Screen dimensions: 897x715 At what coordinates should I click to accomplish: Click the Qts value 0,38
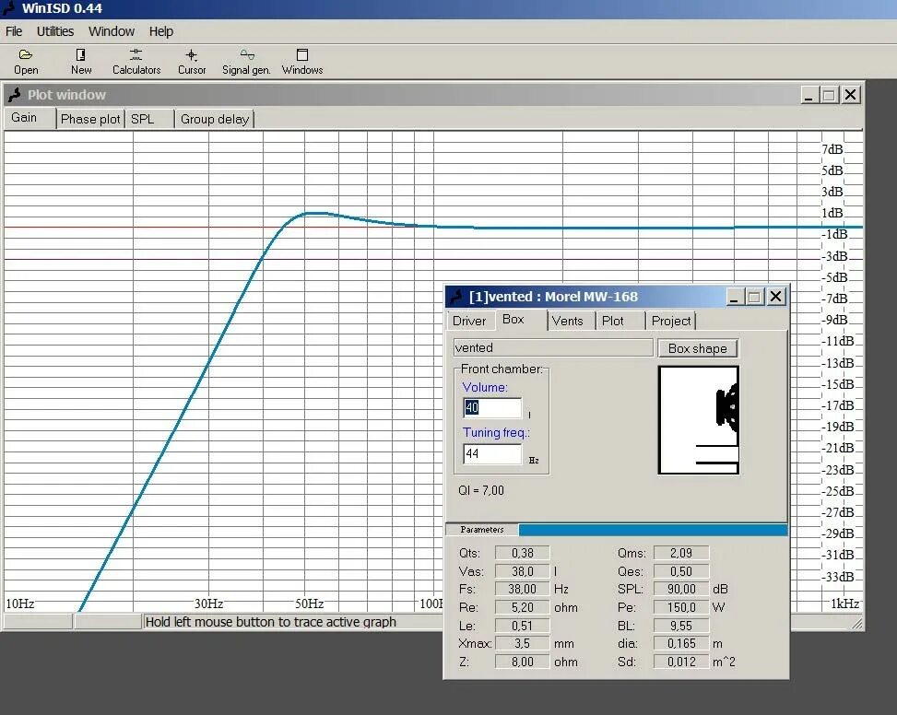(x=523, y=553)
